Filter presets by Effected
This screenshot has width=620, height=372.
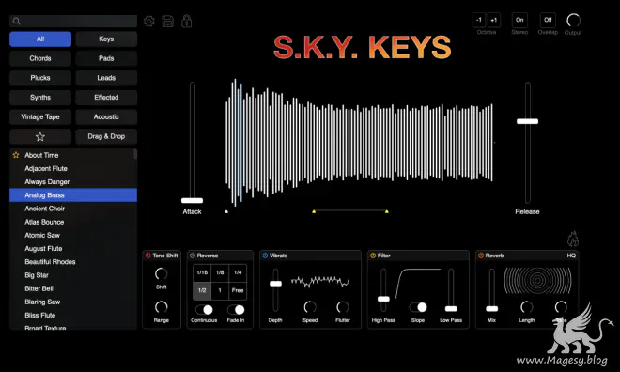106,98
